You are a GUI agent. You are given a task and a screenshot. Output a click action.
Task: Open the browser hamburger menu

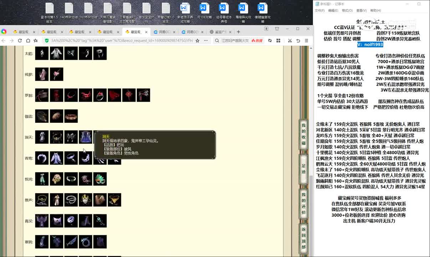coord(306,41)
